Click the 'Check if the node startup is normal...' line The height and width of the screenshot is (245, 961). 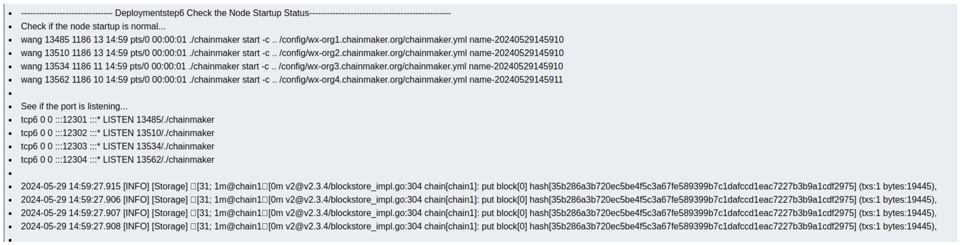tap(93, 26)
